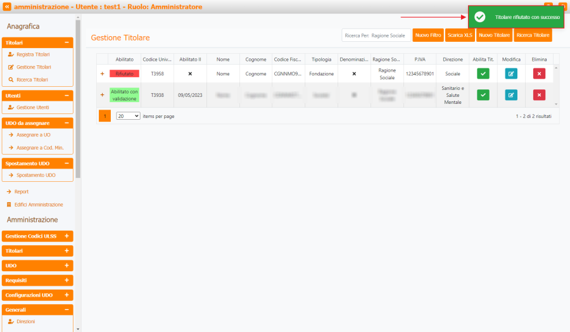Expand Gestione Codici ULSS section
Image resolution: width=570 pixels, height=332 pixels.
[x=66, y=236]
